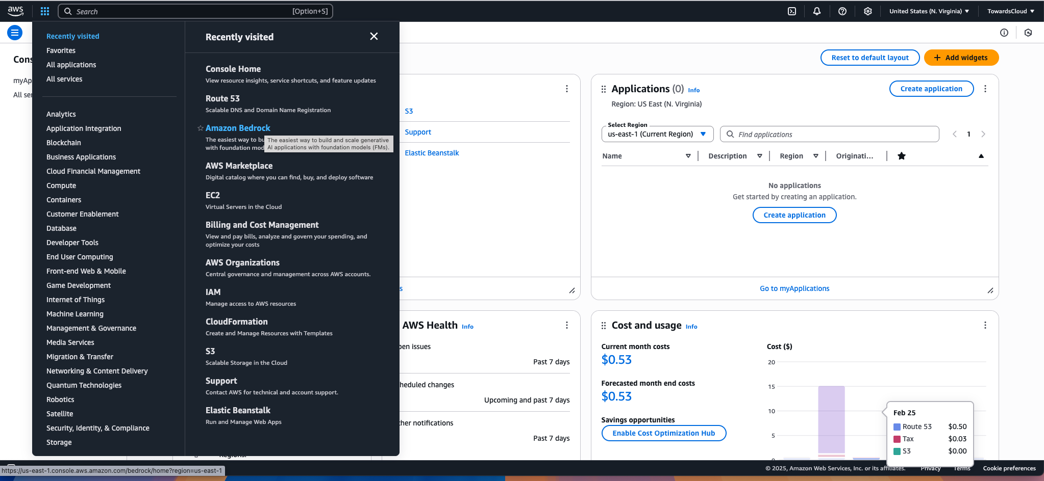Open the CloudShell terminal icon
Viewport: 1044px width, 481px height.
pos(792,11)
